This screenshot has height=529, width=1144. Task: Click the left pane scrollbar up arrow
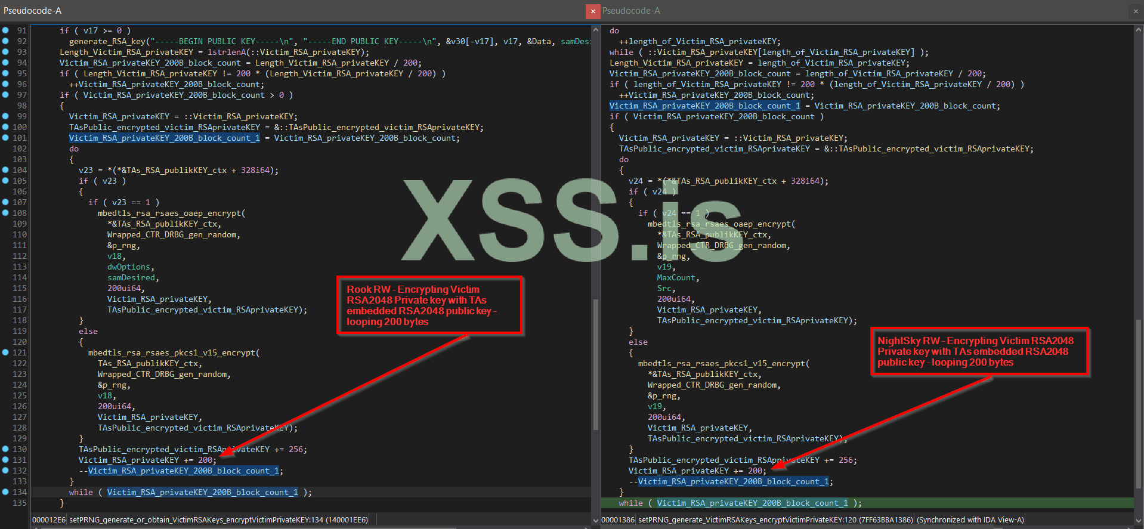[595, 30]
